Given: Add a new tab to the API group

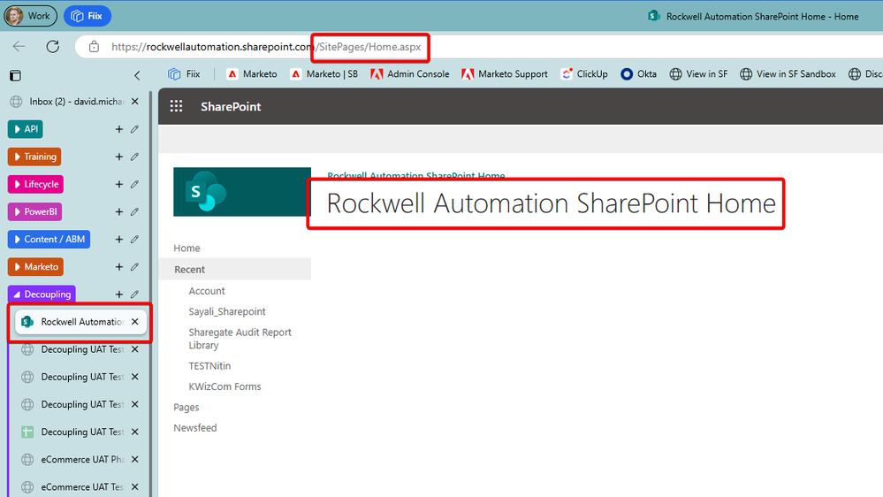Looking at the screenshot, I should (x=118, y=129).
